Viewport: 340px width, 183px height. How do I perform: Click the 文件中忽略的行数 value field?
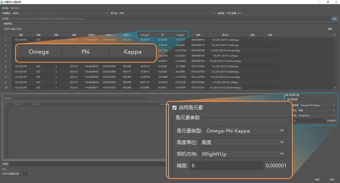(24, 174)
